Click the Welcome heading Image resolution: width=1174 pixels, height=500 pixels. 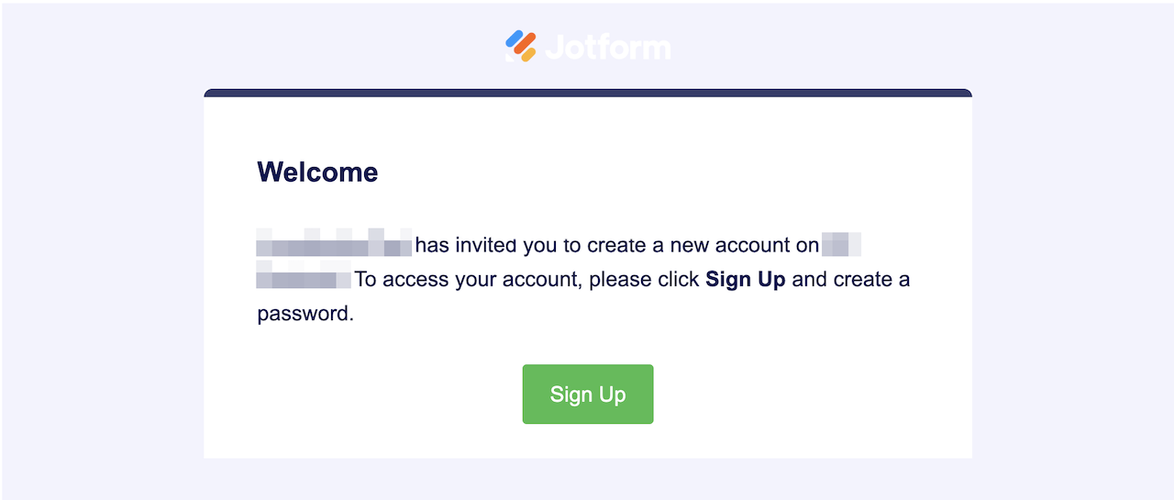point(317,172)
